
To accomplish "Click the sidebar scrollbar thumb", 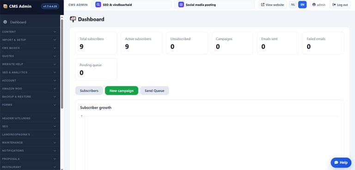I will 62,64.
